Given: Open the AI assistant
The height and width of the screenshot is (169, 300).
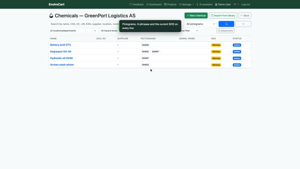Looking at the screenshot, I should 204,4.
